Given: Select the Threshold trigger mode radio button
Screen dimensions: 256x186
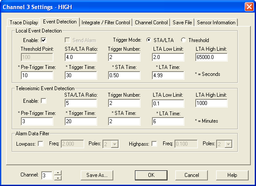Looking at the screenshot, I should tap(184, 40).
